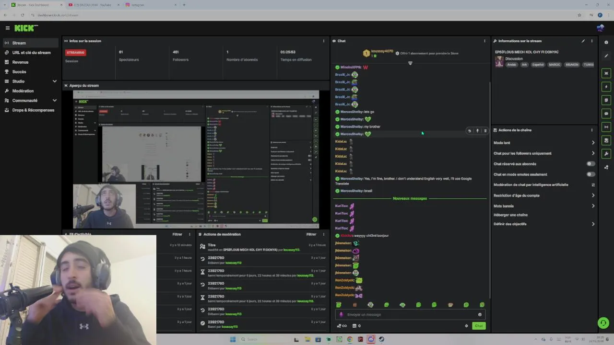Click the green support headset button

tap(603, 323)
